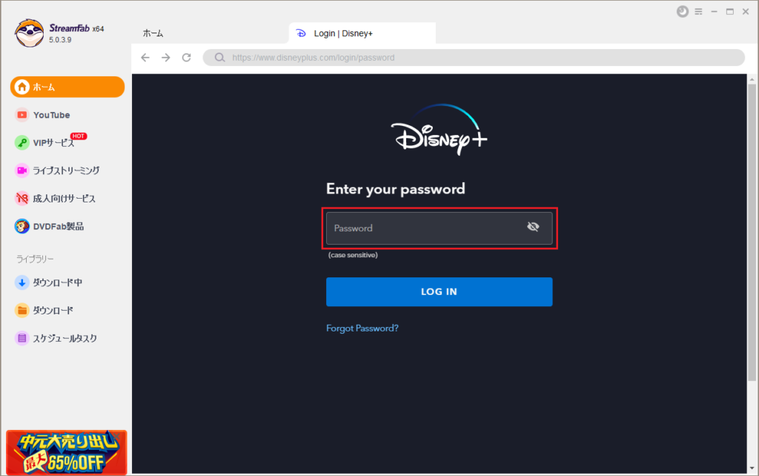Open ライブストリーミング section
The image size is (759, 476).
pos(67,171)
